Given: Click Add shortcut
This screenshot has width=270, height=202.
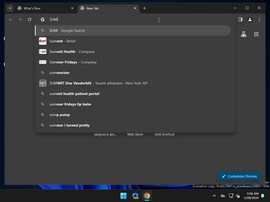Looking at the screenshot, I should (165, 134).
